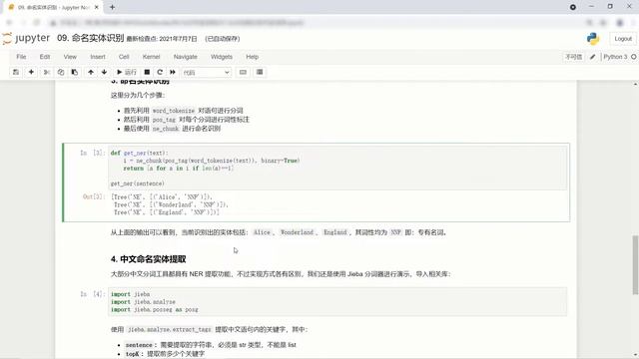The width and height of the screenshot is (639, 359).
Task: Click the autosaved status text
Action: [223, 39]
